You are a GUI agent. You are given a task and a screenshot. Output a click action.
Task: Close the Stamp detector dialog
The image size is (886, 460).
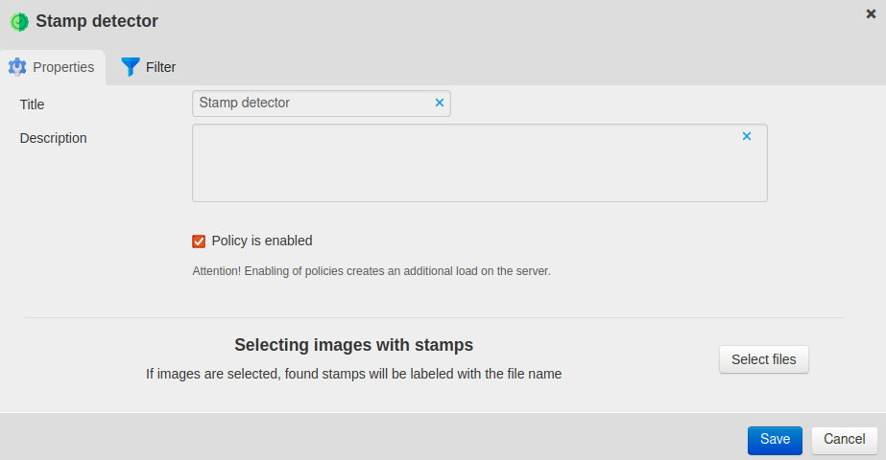871,13
